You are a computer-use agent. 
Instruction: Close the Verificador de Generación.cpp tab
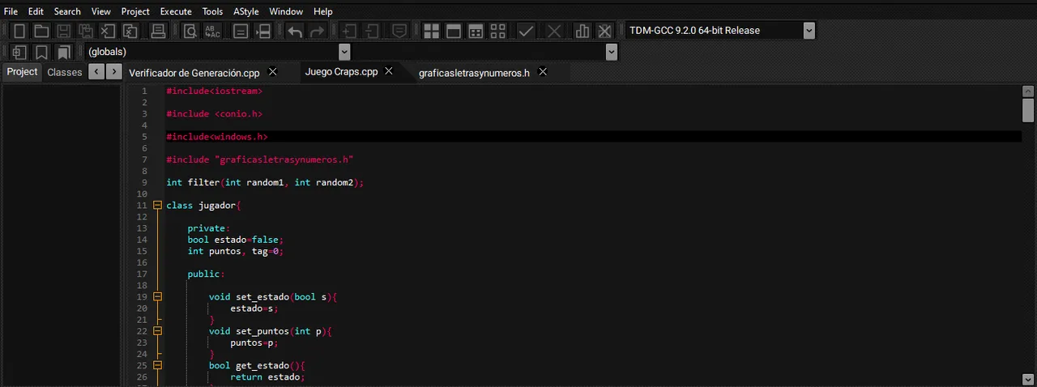coord(273,71)
